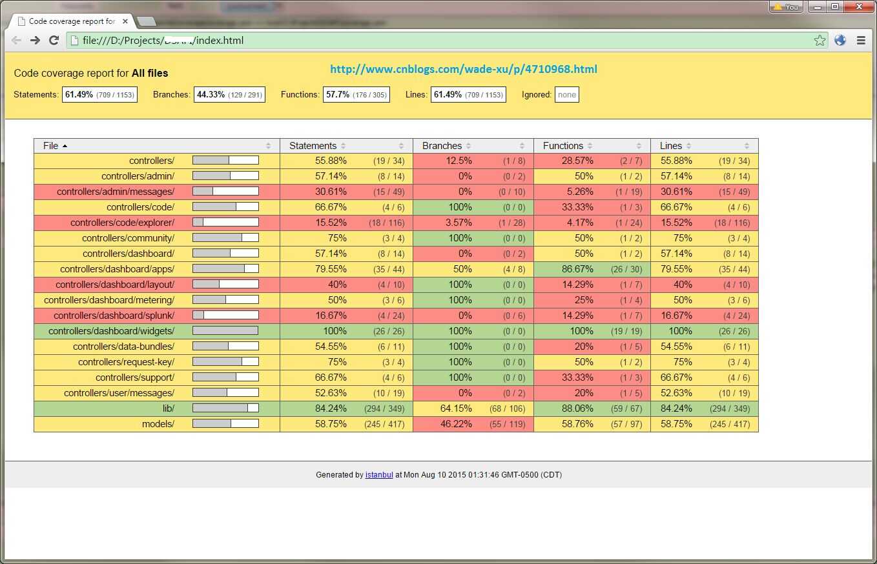The width and height of the screenshot is (877, 564).
Task: Open the cnblogs.com wade-xu URL
Action: click(x=464, y=69)
